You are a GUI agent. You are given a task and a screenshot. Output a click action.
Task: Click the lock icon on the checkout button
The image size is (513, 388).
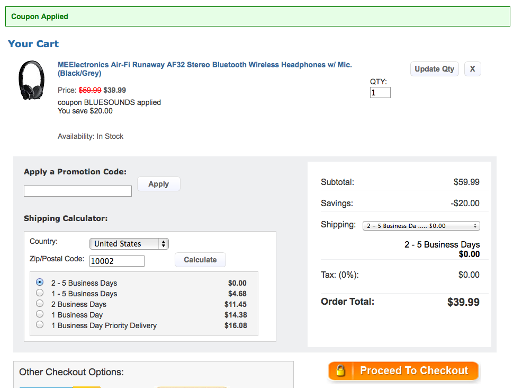click(x=341, y=371)
